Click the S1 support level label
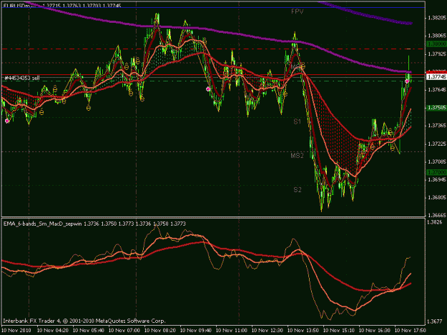The height and width of the screenshot is (335, 447). click(298, 121)
